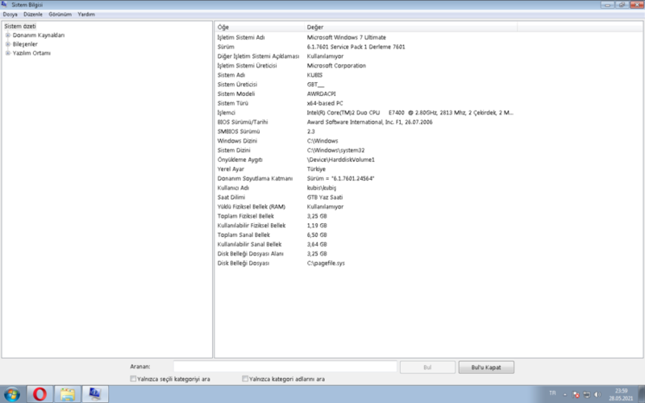The width and height of the screenshot is (645, 403).
Task: Click the 'AWRDACPI' value
Action: click(x=321, y=94)
